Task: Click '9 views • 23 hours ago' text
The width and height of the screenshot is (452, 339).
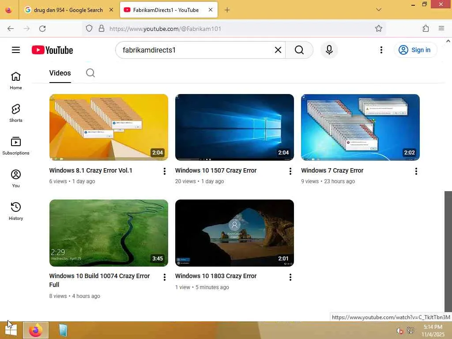Action: tap(328, 181)
